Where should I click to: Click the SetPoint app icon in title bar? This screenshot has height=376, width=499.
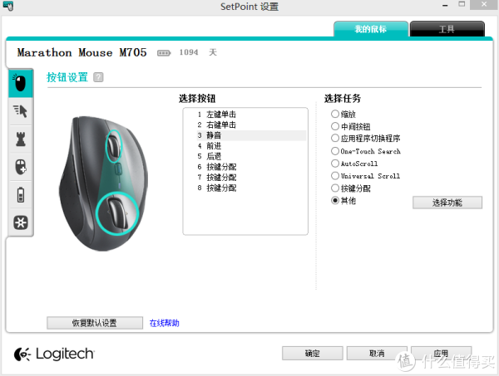click(8, 6)
